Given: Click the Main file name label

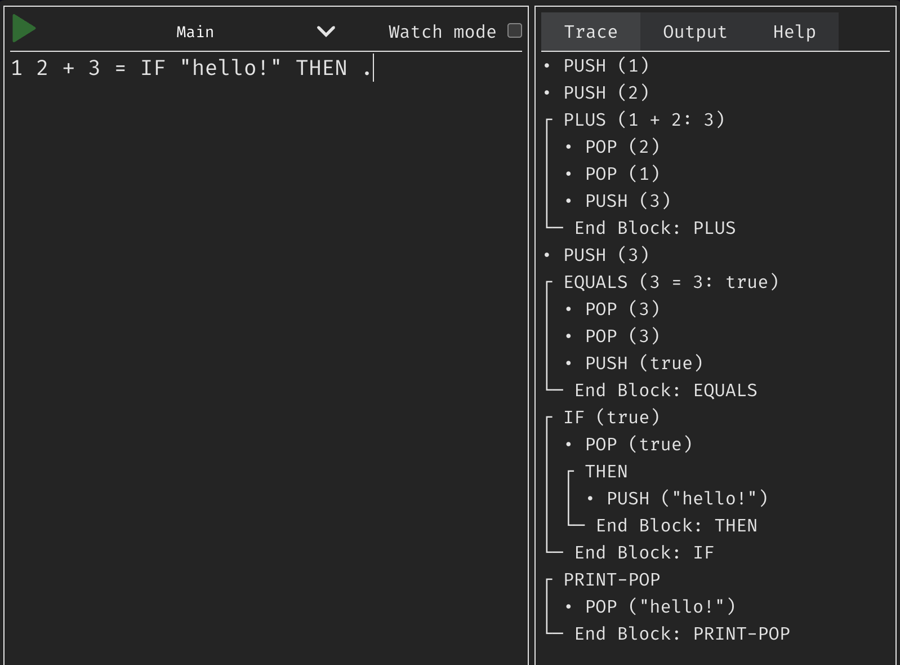Looking at the screenshot, I should [x=195, y=32].
